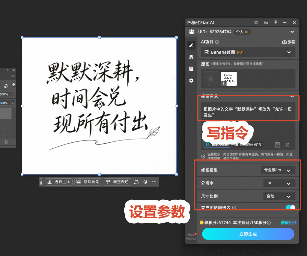Open the Banana修图 V3 function dropdown
The height and width of the screenshot is (256, 307).
[x=248, y=52]
